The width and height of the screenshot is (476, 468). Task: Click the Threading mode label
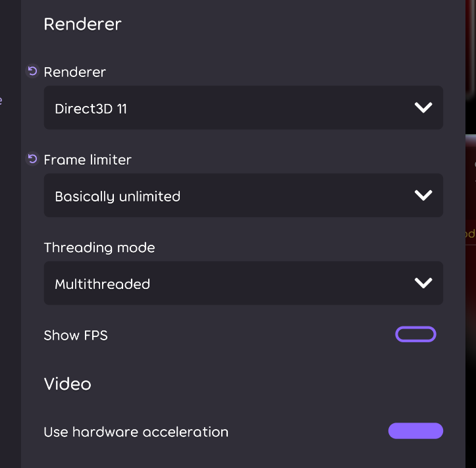(99, 247)
